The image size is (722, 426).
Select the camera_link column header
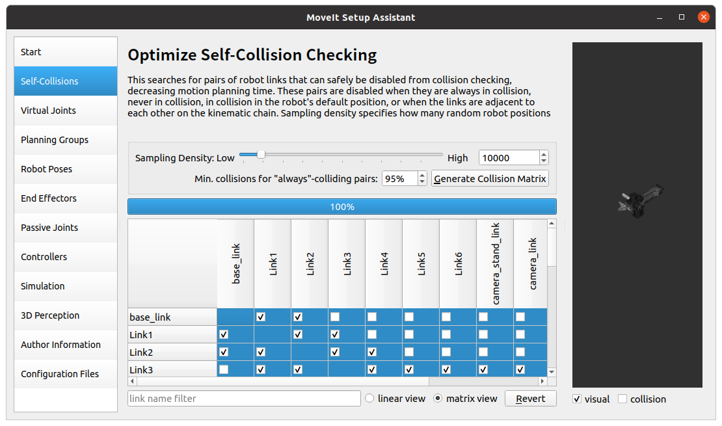tap(531, 263)
